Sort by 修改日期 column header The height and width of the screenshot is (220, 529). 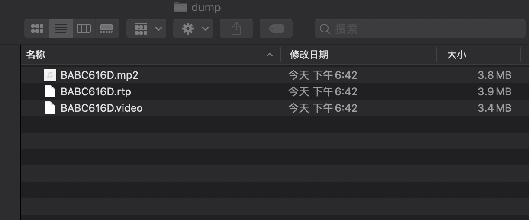click(309, 55)
